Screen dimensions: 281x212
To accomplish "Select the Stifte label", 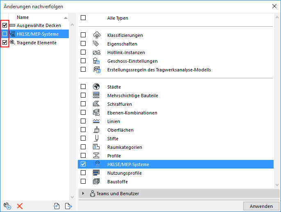I will point(113,139).
